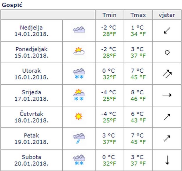
Task: Click the sun with snow icon for Srijeda
Action: click(79, 95)
